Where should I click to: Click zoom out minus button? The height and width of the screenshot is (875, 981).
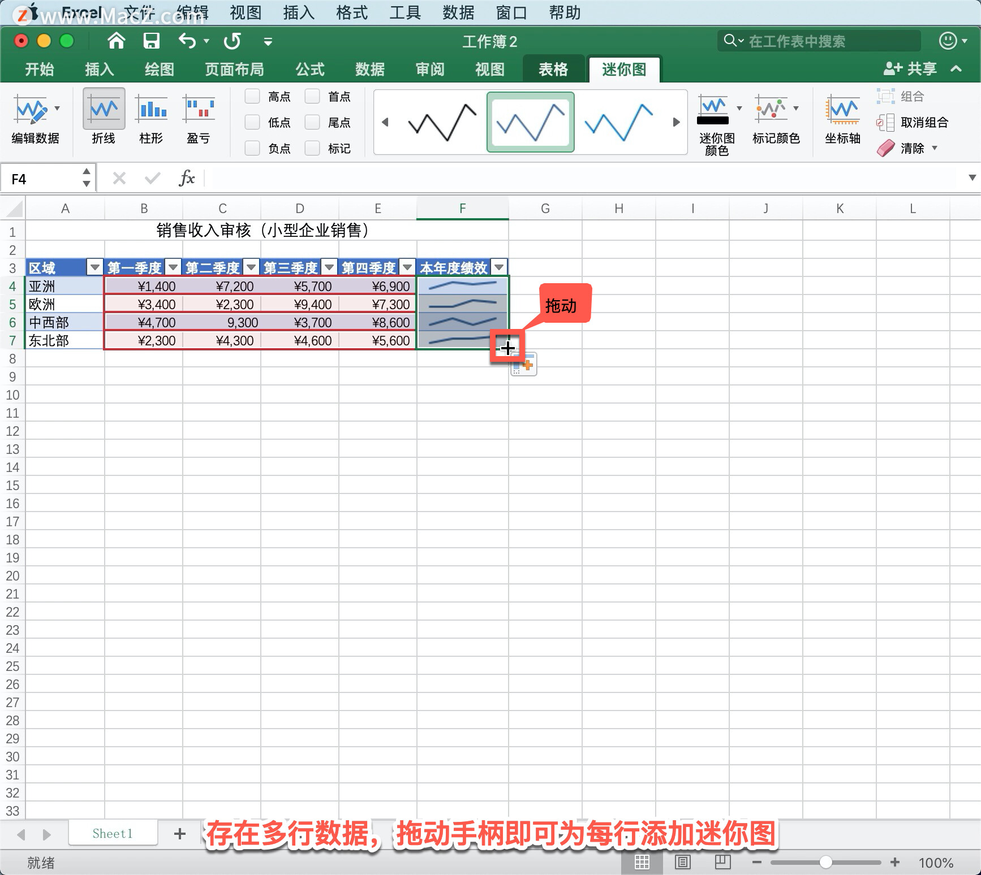point(757,863)
